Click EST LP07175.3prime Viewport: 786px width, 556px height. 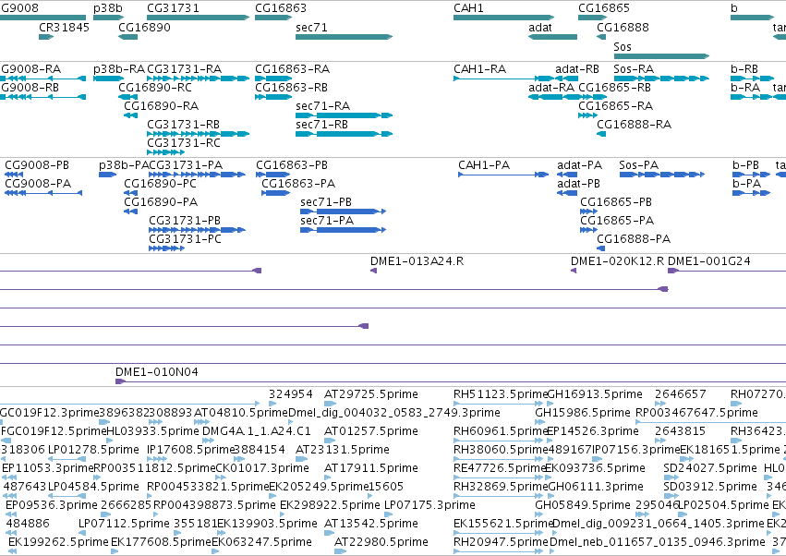(429, 505)
